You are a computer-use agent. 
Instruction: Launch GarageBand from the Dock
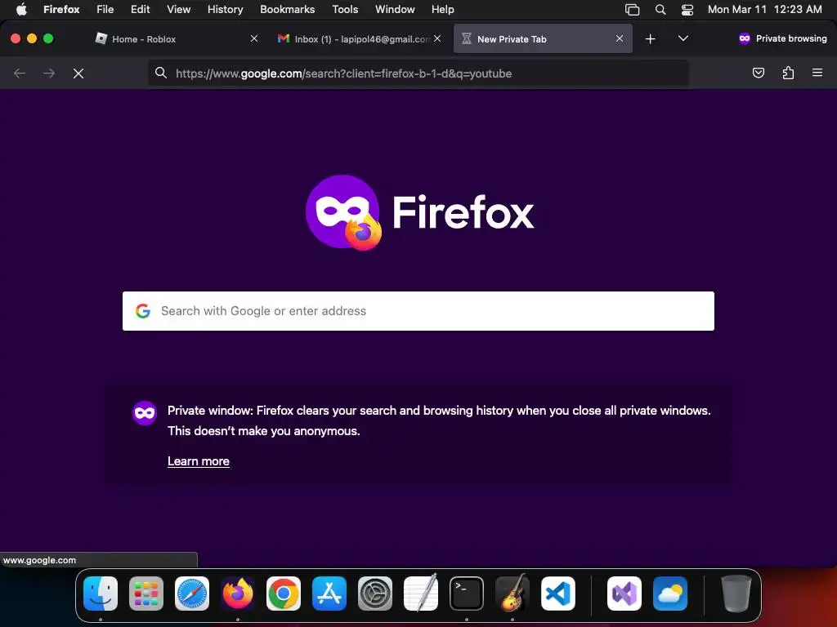pos(512,594)
